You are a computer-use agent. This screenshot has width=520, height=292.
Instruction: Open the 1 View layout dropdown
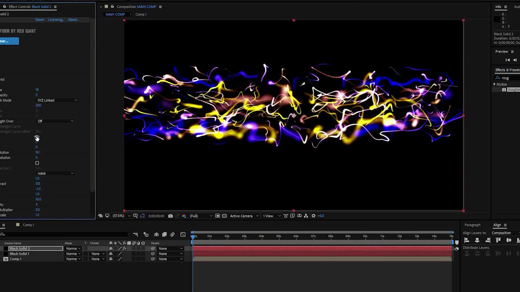(272, 216)
